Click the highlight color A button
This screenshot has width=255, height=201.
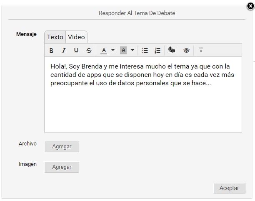point(123,51)
